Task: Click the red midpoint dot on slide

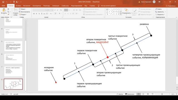Action: 108,57
